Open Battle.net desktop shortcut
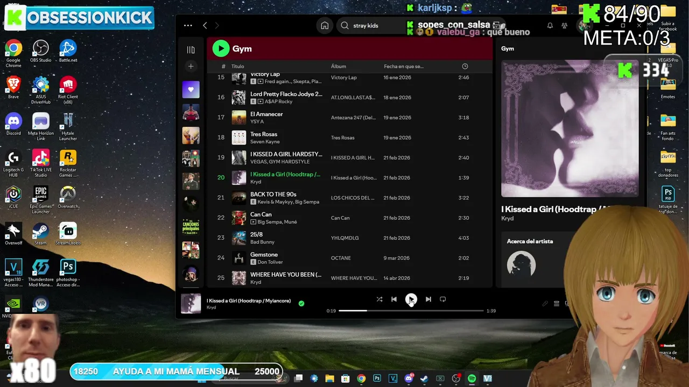Screen dimensions: 689x387 68,51
